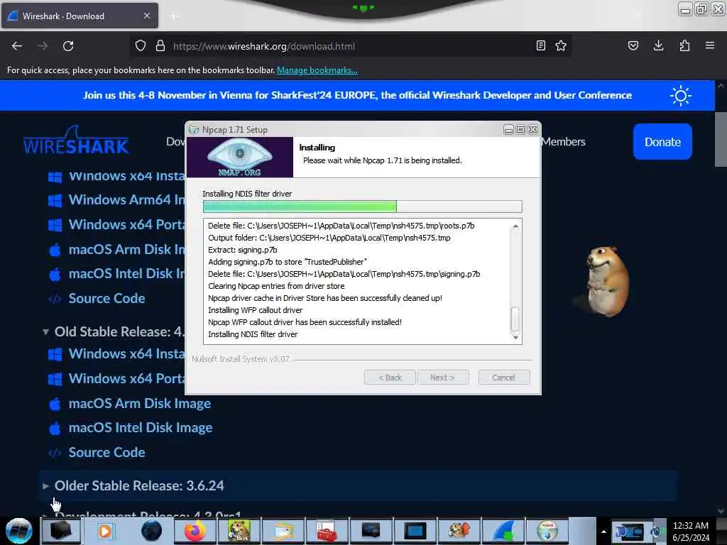Open a new browser tab with plus
Screen dimensions: 727x545
[174, 16]
